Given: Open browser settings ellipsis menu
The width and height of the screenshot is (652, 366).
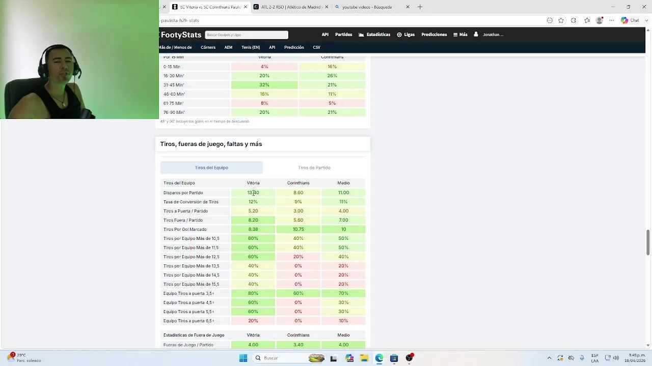Looking at the screenshot, I should (612, 20).
